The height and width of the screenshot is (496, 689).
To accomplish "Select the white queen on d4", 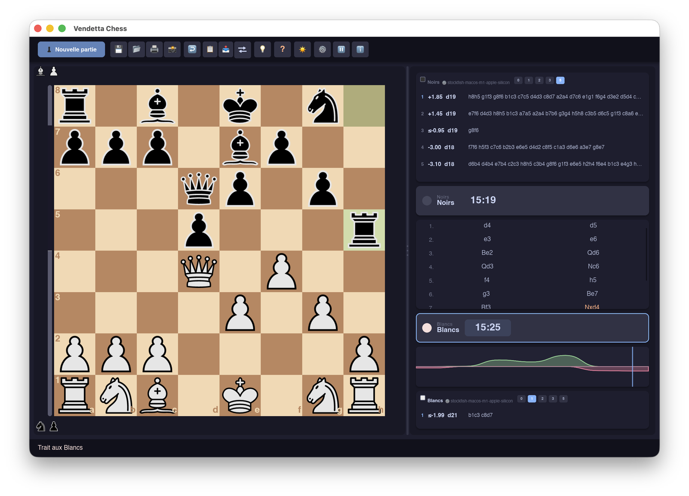I will click(199, 271).
